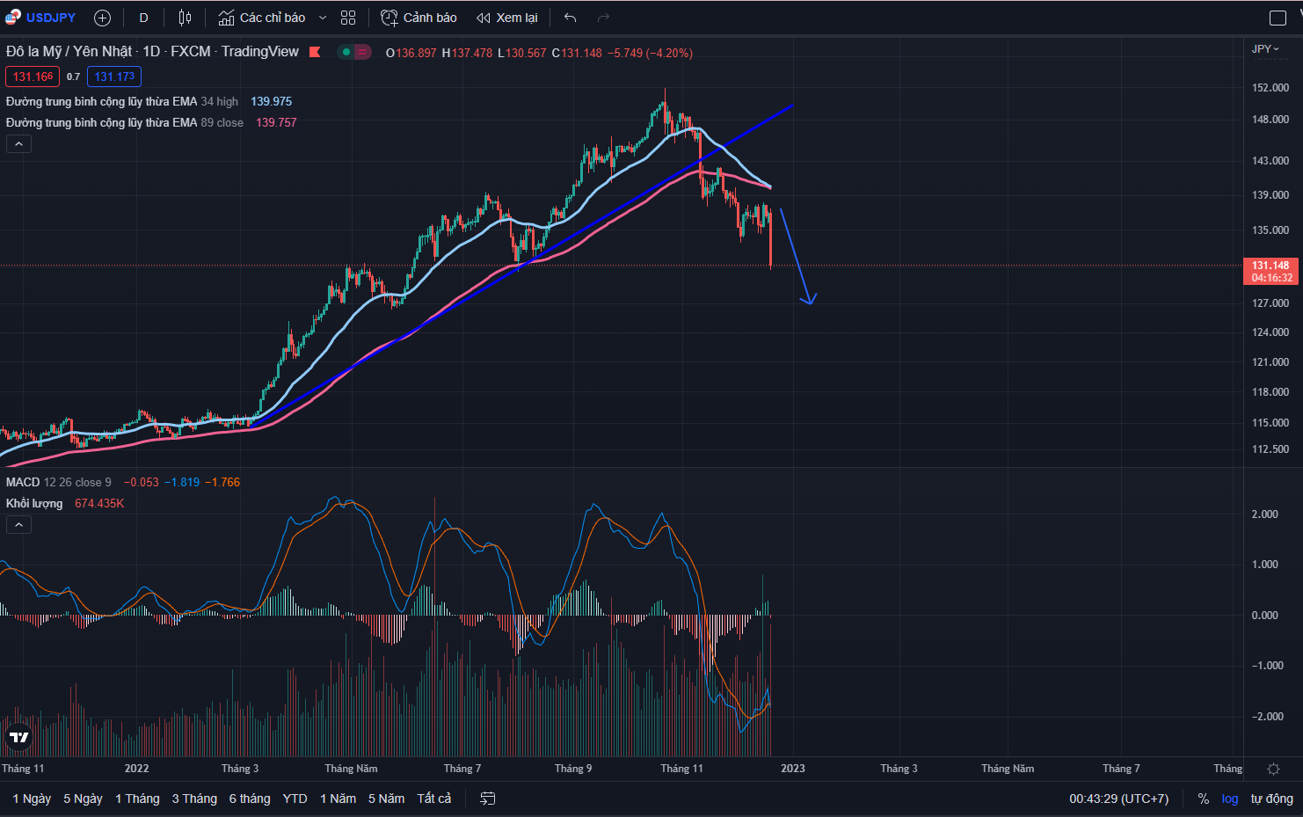Click the USDJPY symbol search field

pyautogui.click(x=50, y=18)
